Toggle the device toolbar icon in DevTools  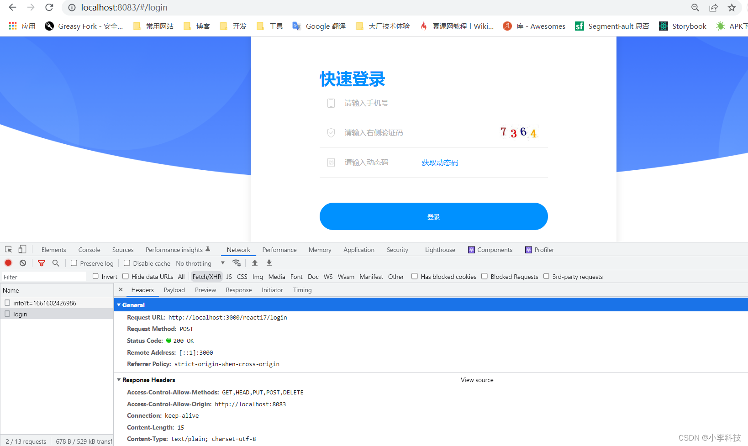coord(22,249)
